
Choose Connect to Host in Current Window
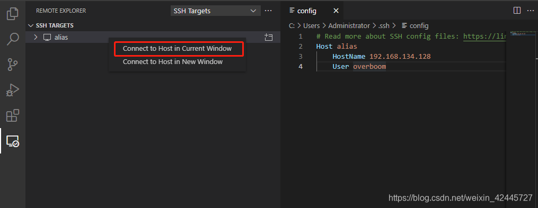[x=177, y=49]
